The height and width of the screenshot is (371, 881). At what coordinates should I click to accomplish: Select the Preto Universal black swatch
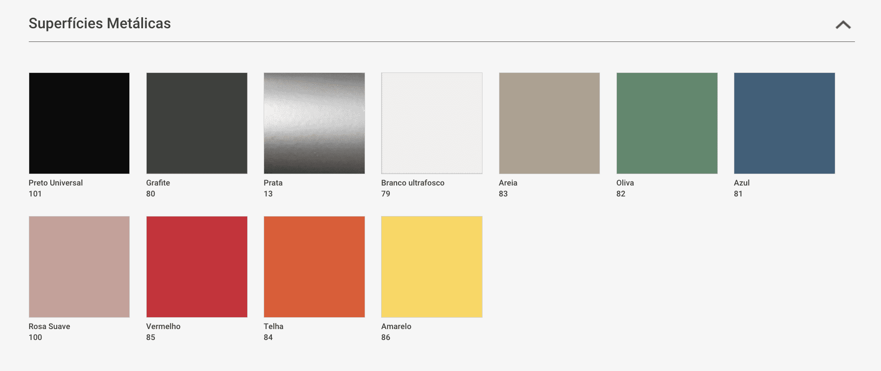[79, 123]
